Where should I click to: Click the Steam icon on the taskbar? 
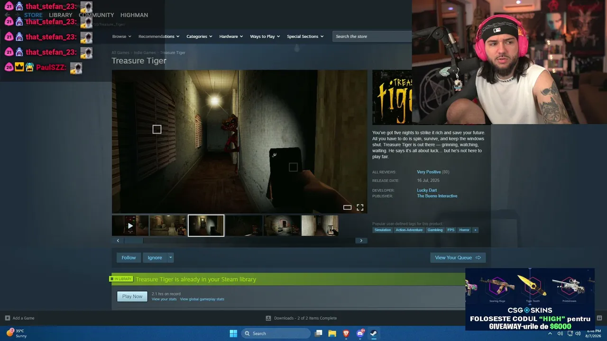[x=374, y=333]
